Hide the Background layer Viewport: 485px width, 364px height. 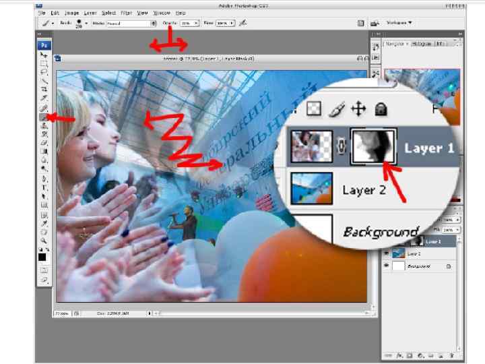click(x=387, y=266)
